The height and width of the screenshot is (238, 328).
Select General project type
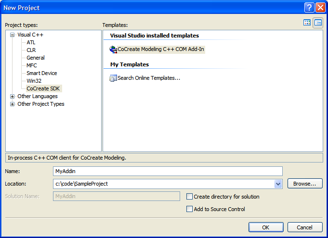point(36,58)
